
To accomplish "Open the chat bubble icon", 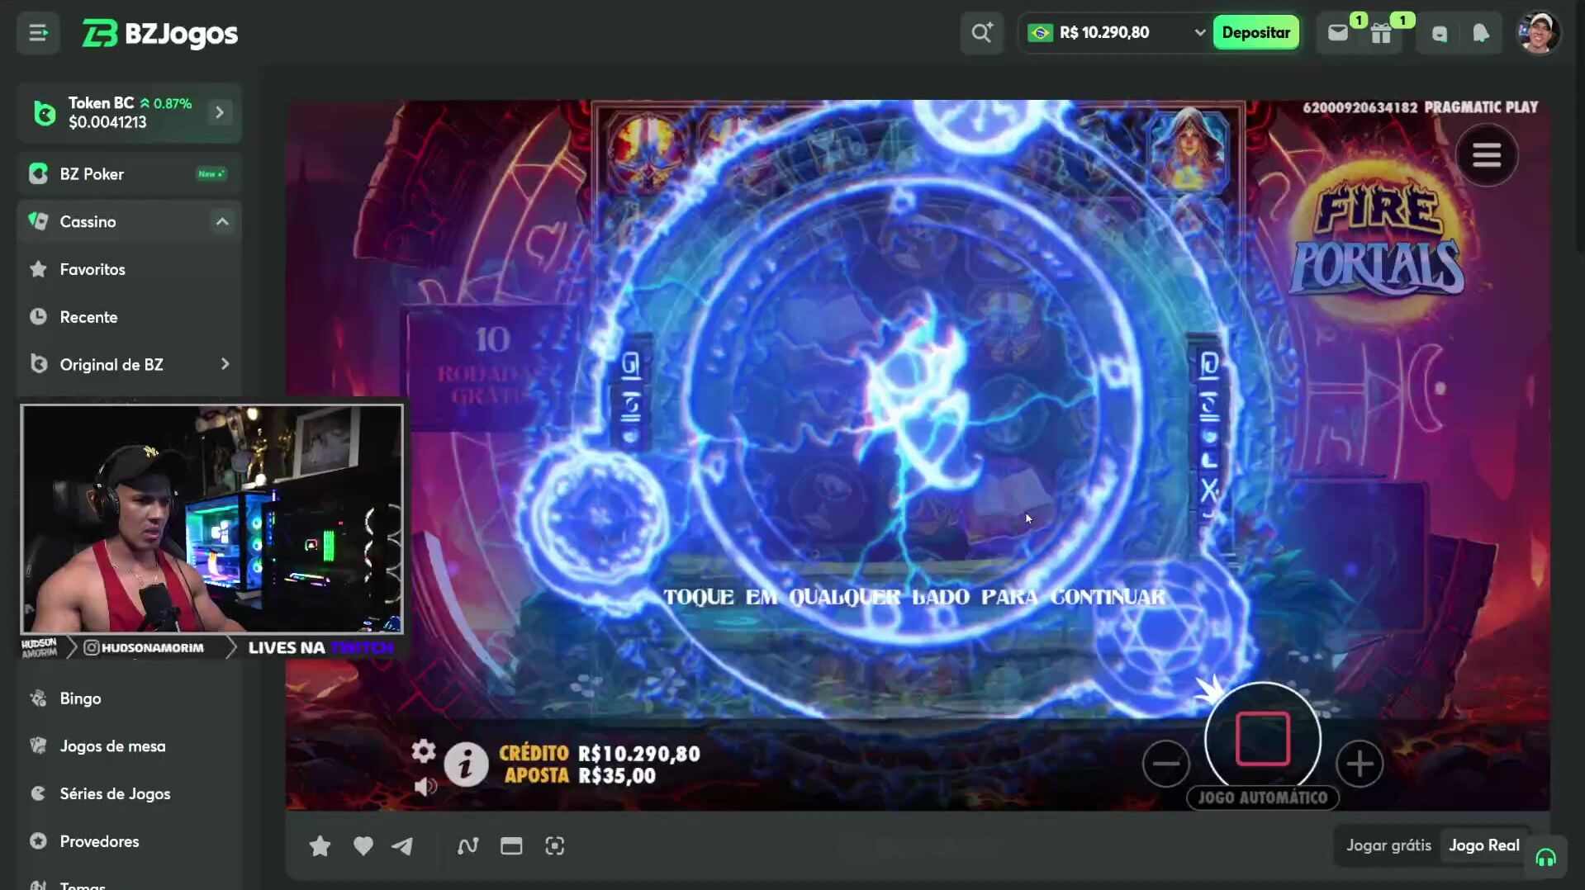I will coord(1440,33).
